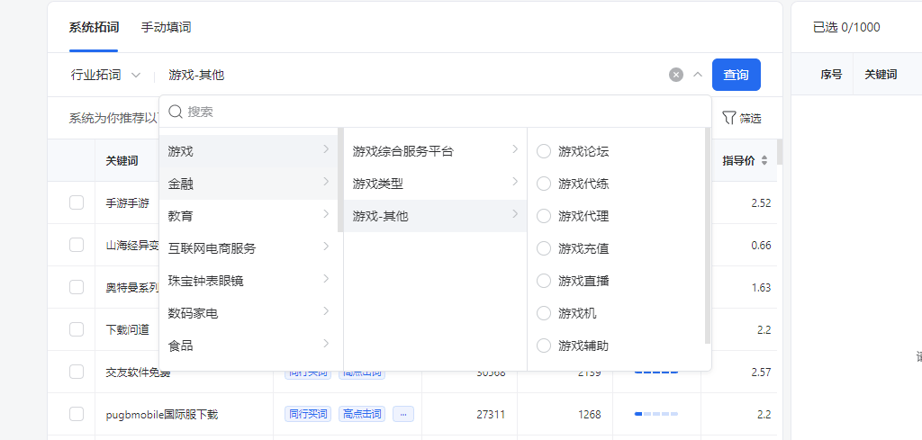Select the 游戏代理 radio option
The image size is (922, 440).
[x=544, y=216]
